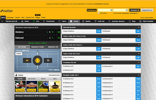Click the Registrati ora button
Screen dimensions: 156x100
pyautogui.click(x=147, y=10)
